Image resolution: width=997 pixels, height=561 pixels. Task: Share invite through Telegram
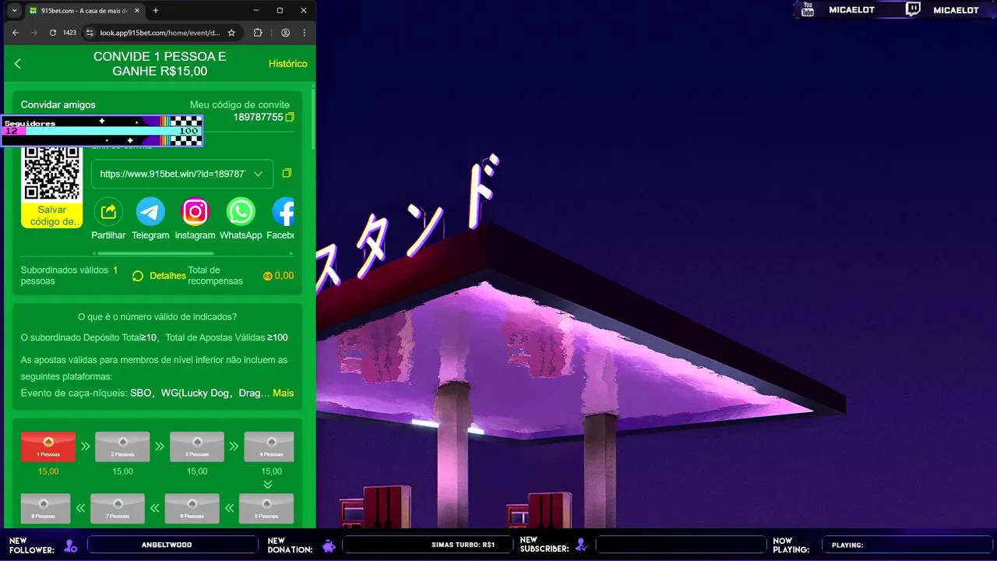(150, 211)
